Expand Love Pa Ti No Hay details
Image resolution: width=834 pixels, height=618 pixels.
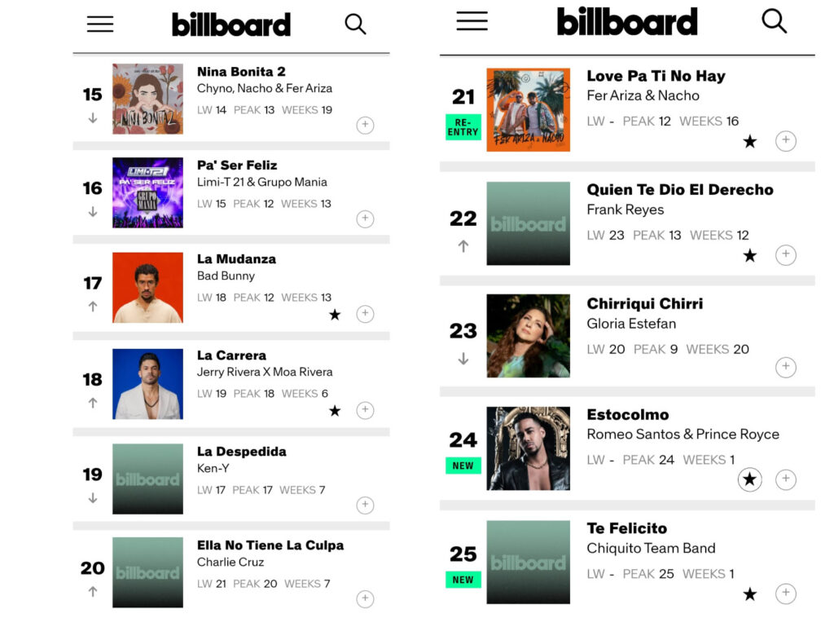(785, 141)
